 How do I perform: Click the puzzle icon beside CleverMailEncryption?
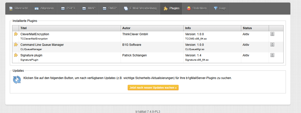[x=16, y=34]
